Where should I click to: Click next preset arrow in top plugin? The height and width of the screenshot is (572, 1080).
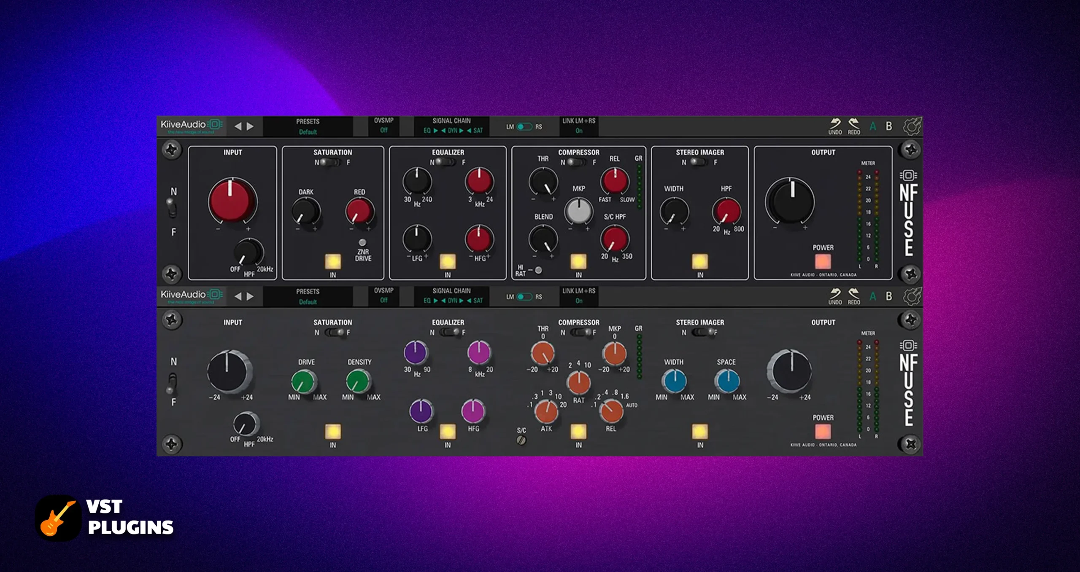250,126
